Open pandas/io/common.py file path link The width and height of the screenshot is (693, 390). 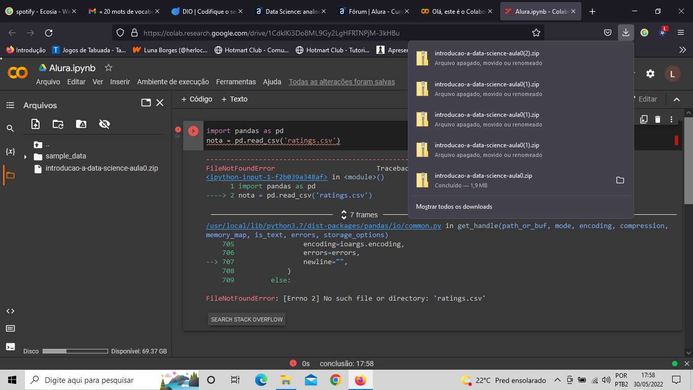324,226
